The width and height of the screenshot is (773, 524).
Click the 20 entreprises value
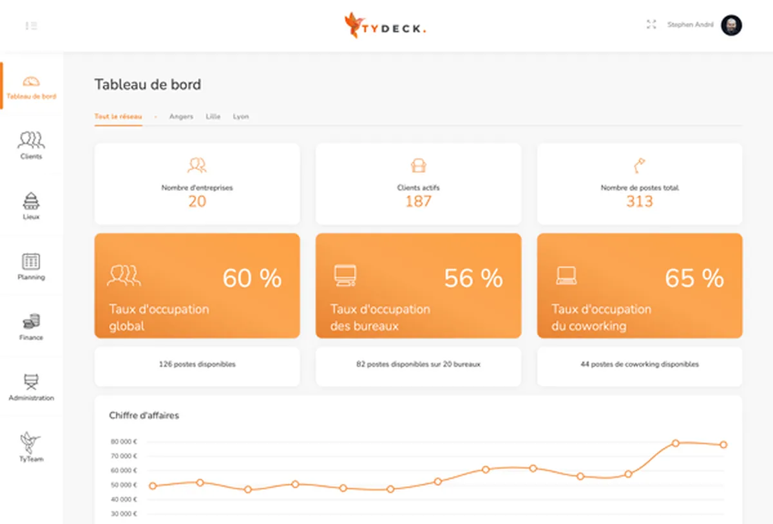click(x=197, y=201)
